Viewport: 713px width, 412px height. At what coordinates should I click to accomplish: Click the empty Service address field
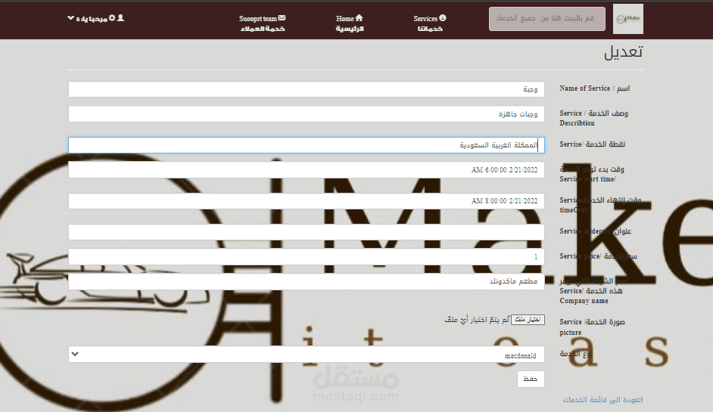point(307,231)
